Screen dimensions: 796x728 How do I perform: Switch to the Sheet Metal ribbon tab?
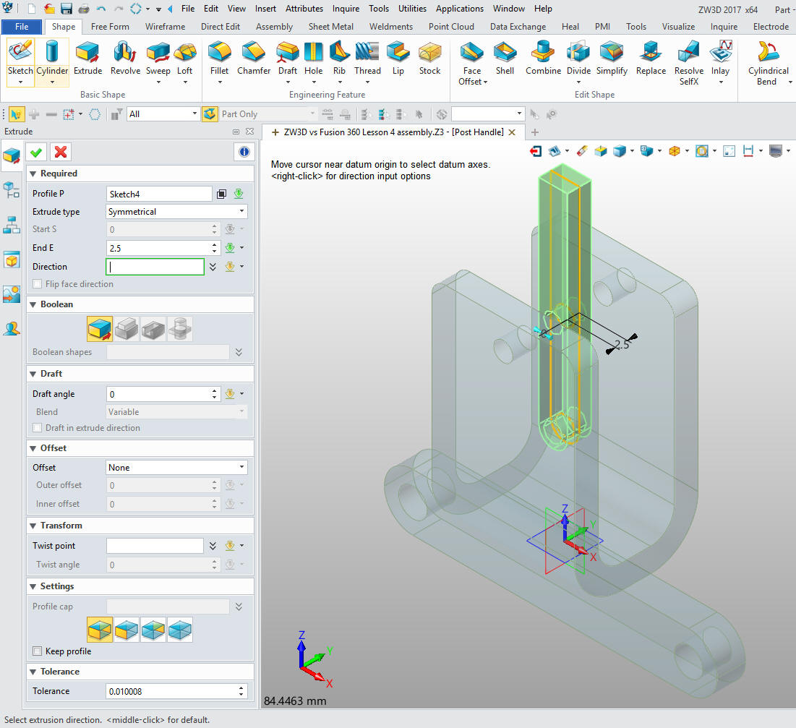coord(331,27)
